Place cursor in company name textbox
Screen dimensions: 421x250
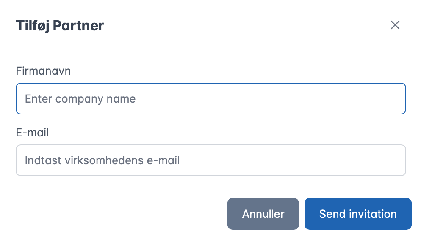click(210, 99)
